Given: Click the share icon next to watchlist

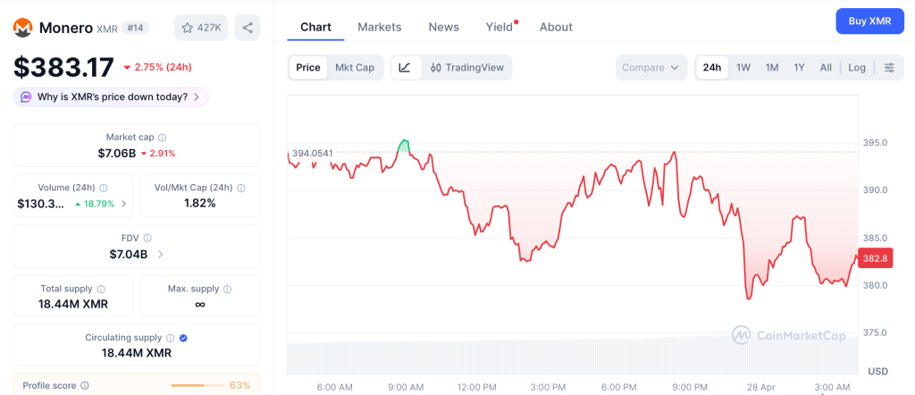Looking at the screenshot, I should point(248,28).
